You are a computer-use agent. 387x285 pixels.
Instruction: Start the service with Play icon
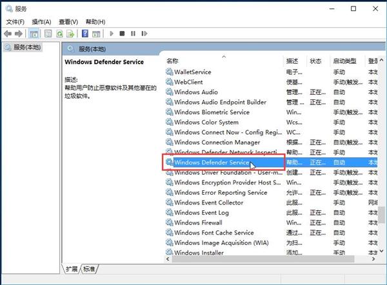(112, 34)
